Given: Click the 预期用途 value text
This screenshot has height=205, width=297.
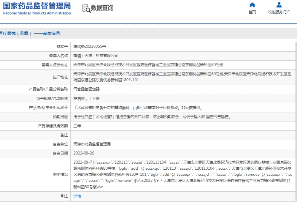Looking at the screenshot, I should [152, 117].
